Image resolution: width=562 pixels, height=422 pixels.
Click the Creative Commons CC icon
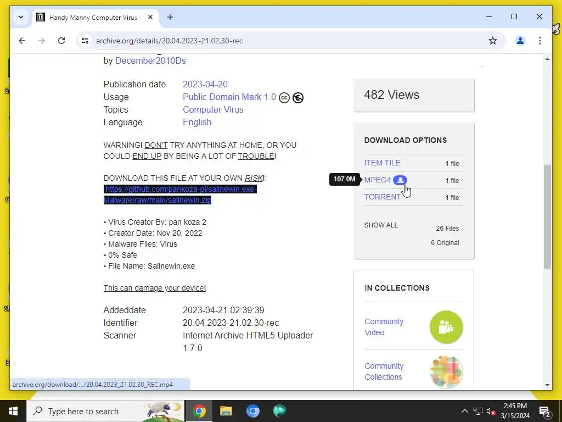tap(284, 98)
